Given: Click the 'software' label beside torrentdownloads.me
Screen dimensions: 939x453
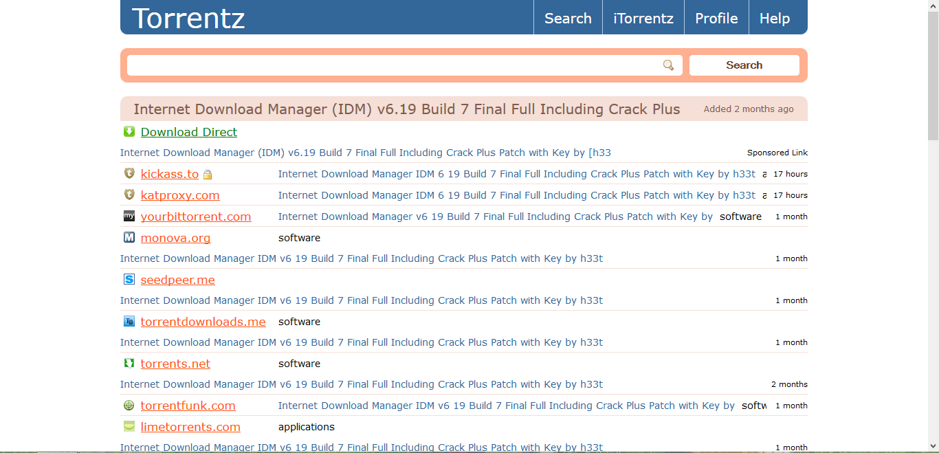Looking at the screenshot, I should [x=299, y=322].
